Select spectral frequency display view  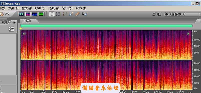tap(28, 14)
